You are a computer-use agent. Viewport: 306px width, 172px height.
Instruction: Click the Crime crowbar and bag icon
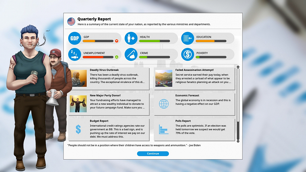[131, 54]
